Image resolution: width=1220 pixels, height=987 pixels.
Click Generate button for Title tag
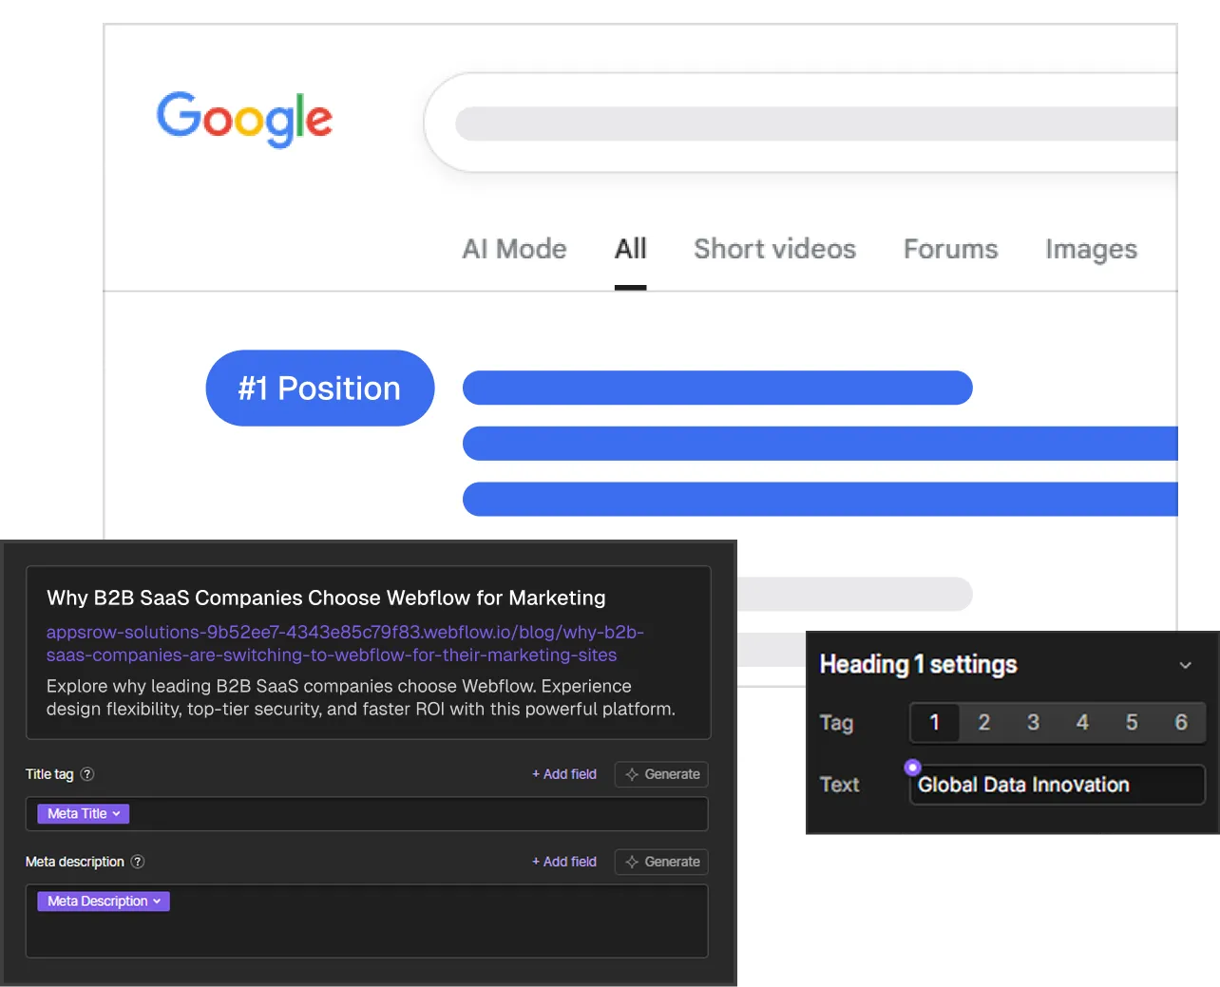point(661,774)
